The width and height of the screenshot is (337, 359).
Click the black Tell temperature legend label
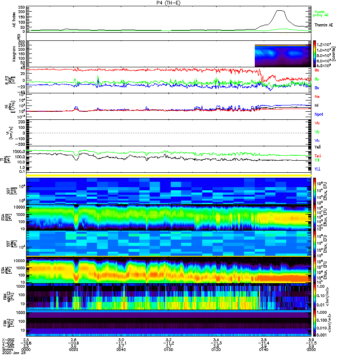point(318,147)
